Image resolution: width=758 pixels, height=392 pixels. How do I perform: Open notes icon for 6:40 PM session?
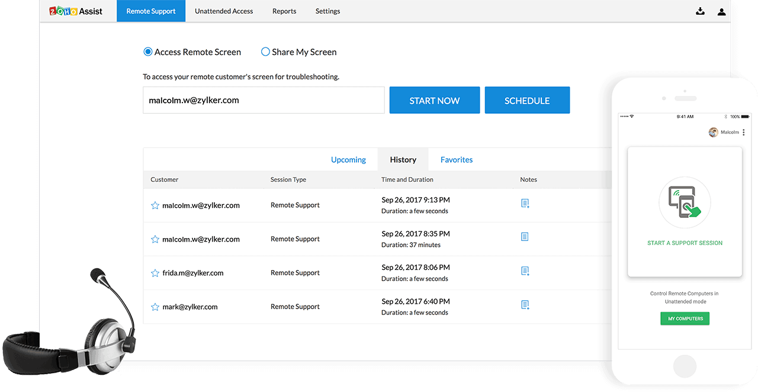tap(525, 304)
